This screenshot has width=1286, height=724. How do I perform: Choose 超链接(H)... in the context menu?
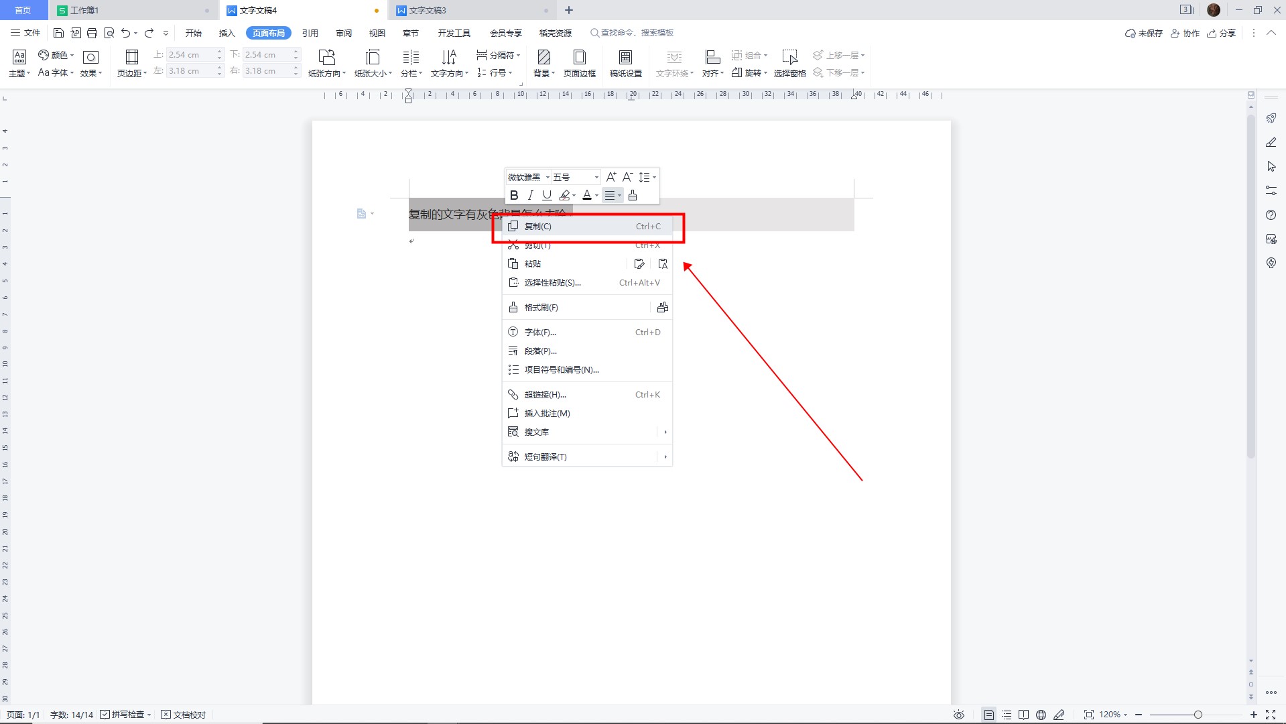point(587,395)
